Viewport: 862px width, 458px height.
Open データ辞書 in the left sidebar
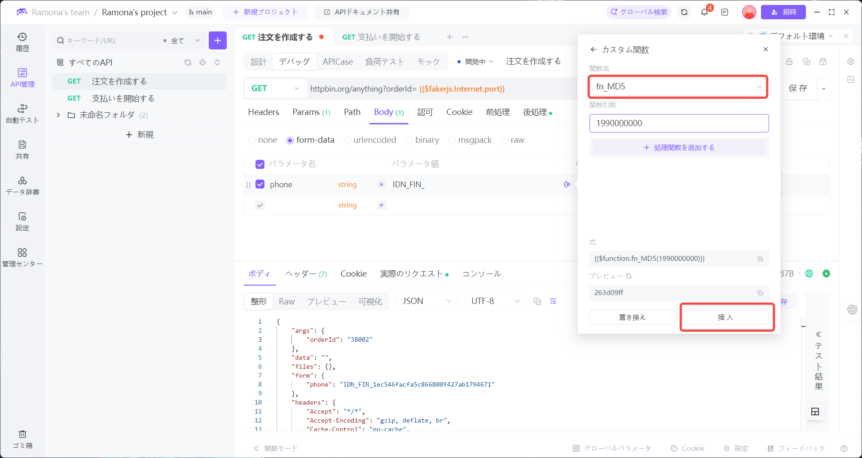[22, 185]
